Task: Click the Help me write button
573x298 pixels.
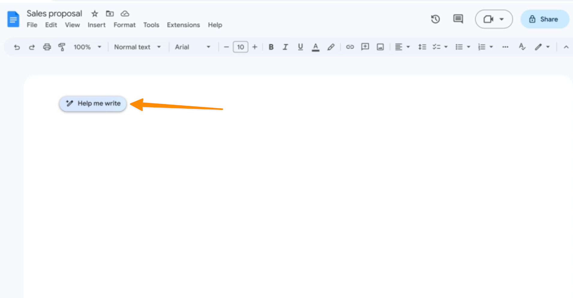Action: 93,104
